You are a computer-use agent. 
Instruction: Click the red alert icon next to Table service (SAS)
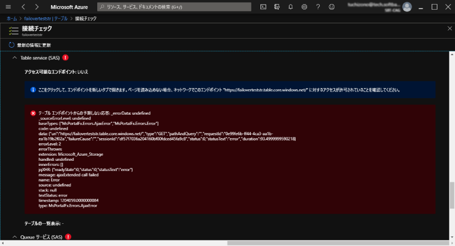click(65, 57)
